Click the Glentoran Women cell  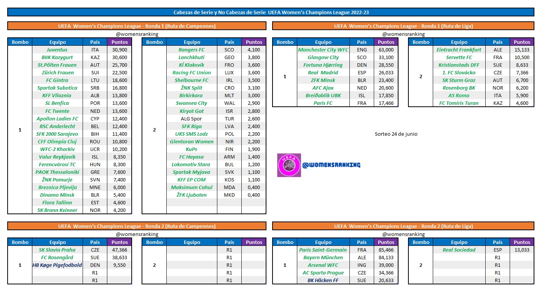pyautogui.click(x=192, y=141)
